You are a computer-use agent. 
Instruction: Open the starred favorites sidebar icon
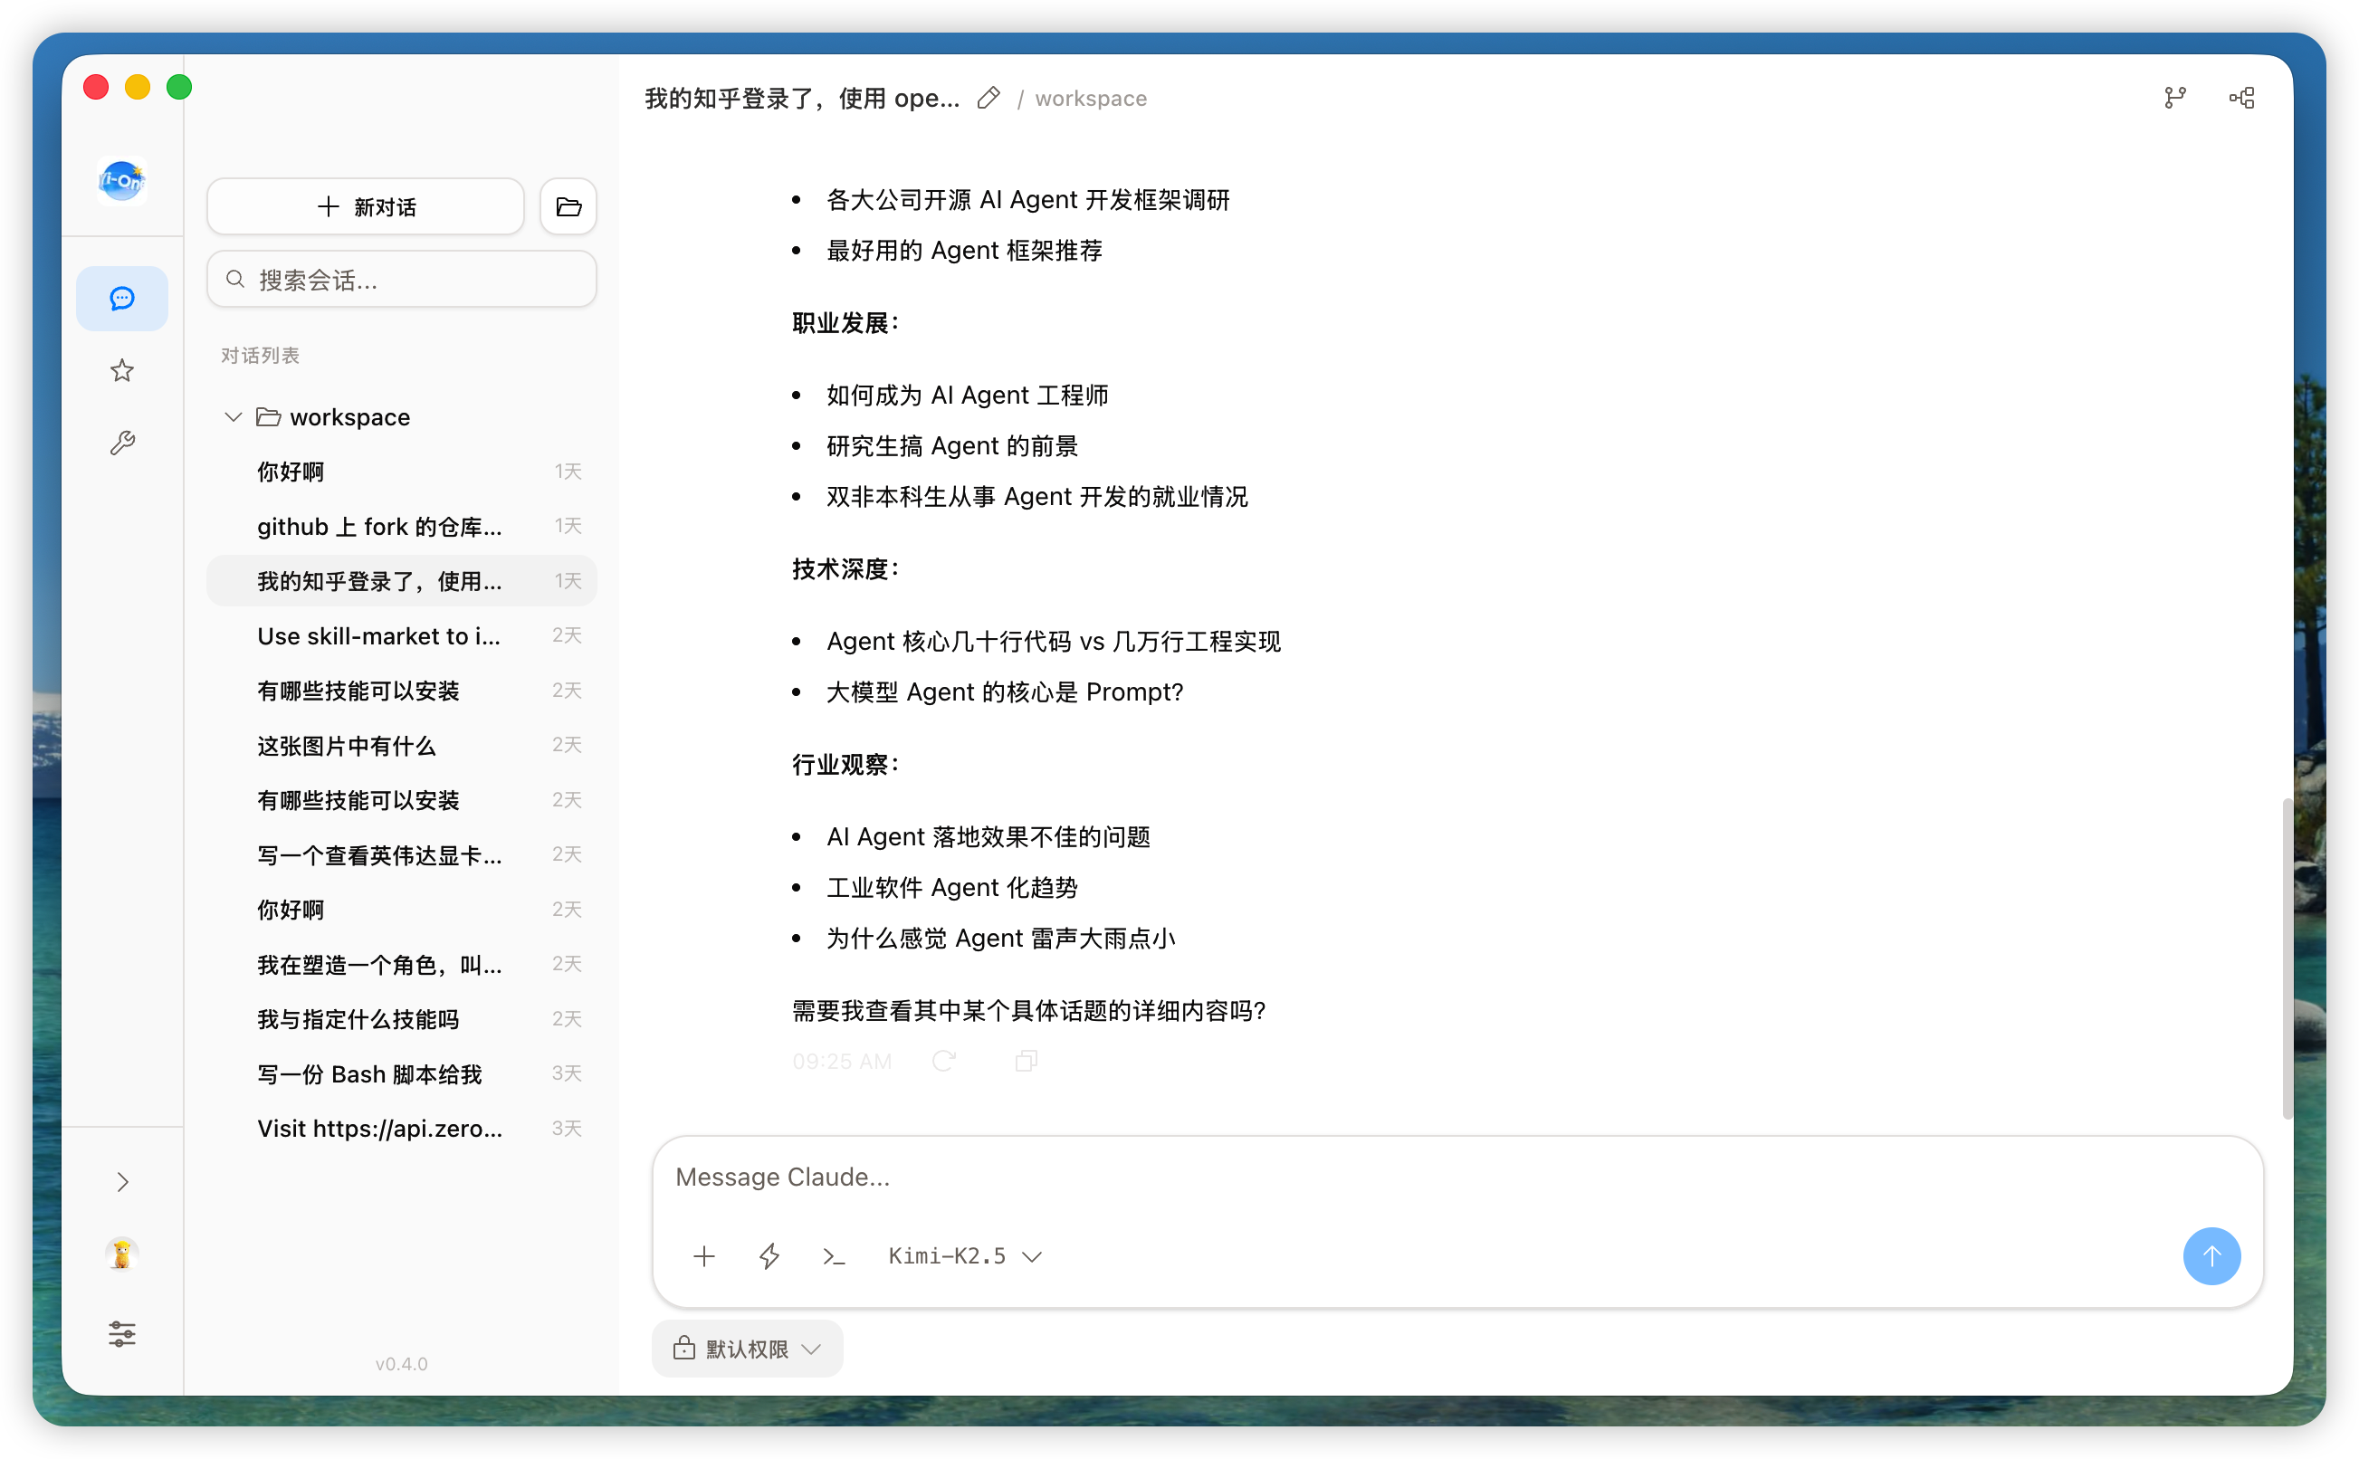[121, 370]
